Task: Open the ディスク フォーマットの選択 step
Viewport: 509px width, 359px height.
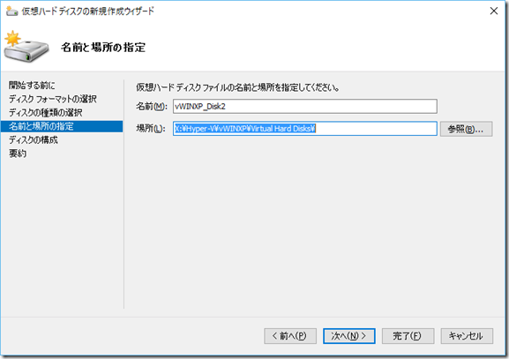Action: pos(53,99)
